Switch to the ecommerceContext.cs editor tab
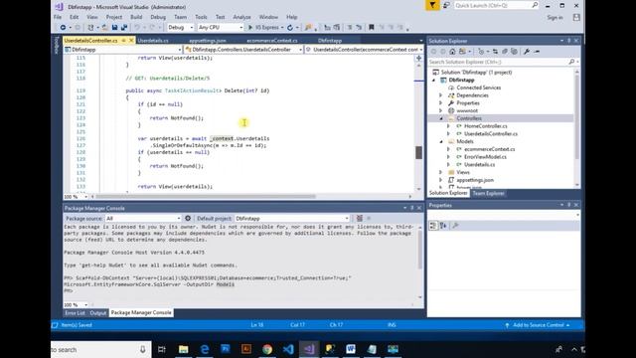 (x=271, y=41)
